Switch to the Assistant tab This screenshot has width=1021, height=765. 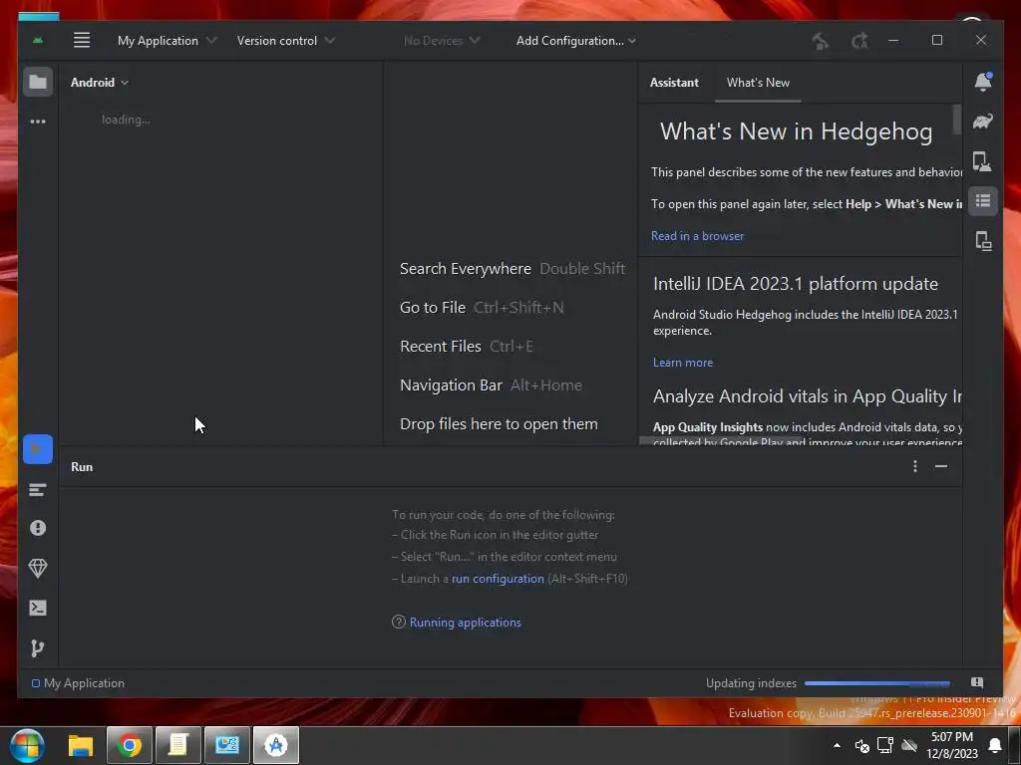674,83
